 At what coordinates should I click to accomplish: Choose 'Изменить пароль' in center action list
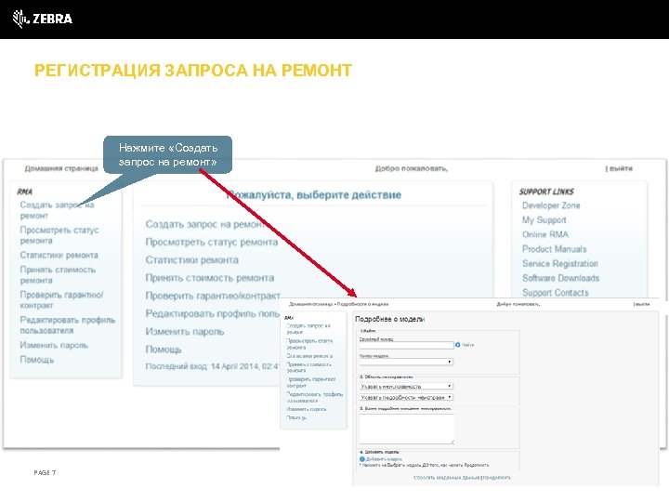tap(184, 332)
